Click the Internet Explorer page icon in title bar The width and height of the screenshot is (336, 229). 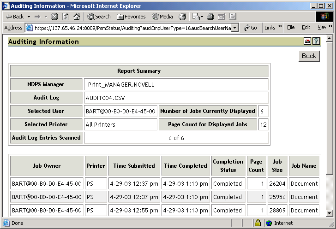click(6, 6)
